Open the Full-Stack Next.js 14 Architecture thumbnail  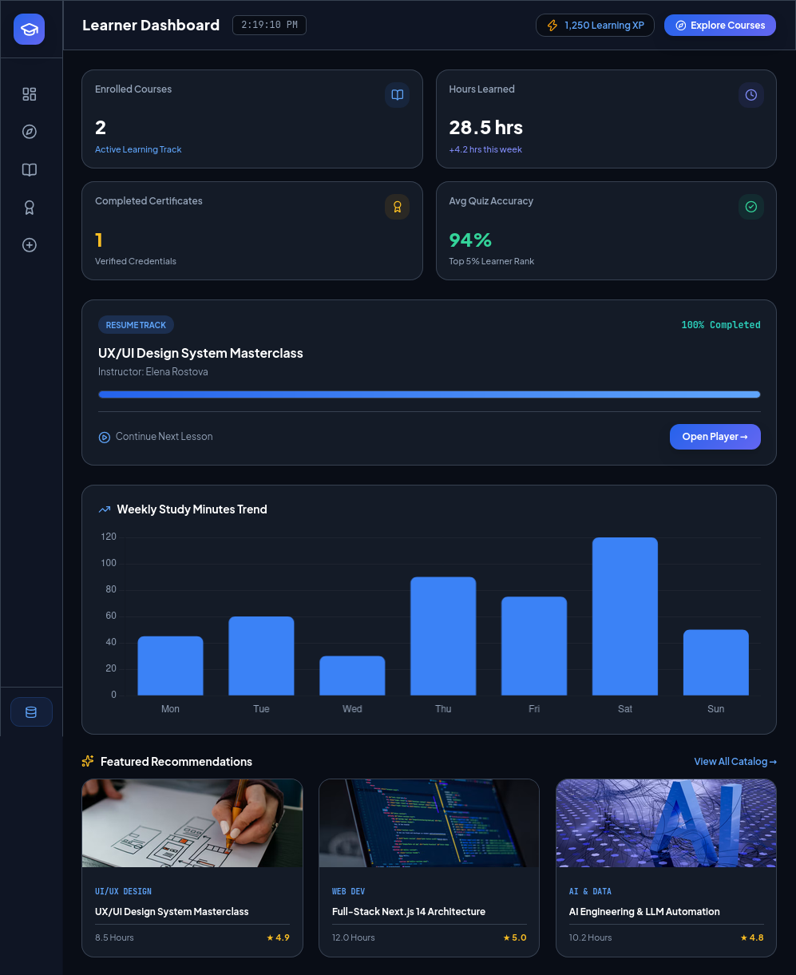(x=430, y=823)
